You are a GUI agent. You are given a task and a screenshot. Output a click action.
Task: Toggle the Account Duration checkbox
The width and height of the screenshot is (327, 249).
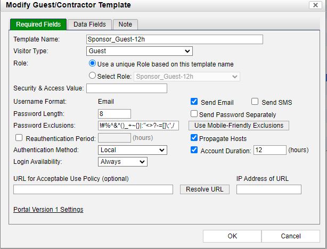(x=194, y=150)
